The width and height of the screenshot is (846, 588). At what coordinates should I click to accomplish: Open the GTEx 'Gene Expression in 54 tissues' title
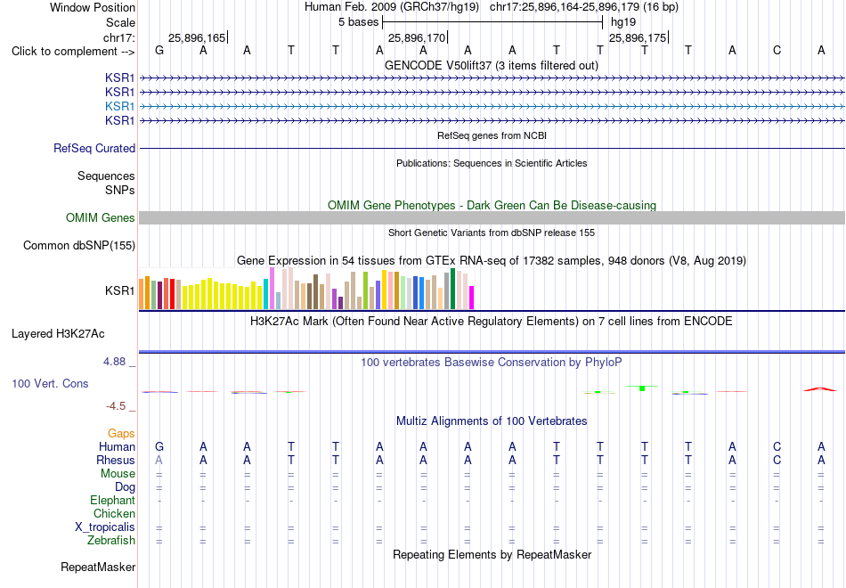pyautogui.click(x=492, y=261)
